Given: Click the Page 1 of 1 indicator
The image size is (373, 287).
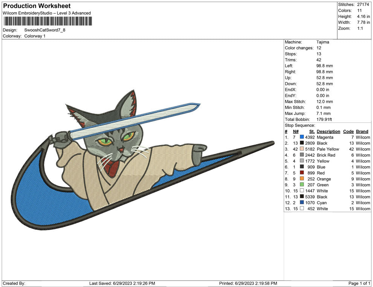Looking at the screenshot, I should pos(359,283).
